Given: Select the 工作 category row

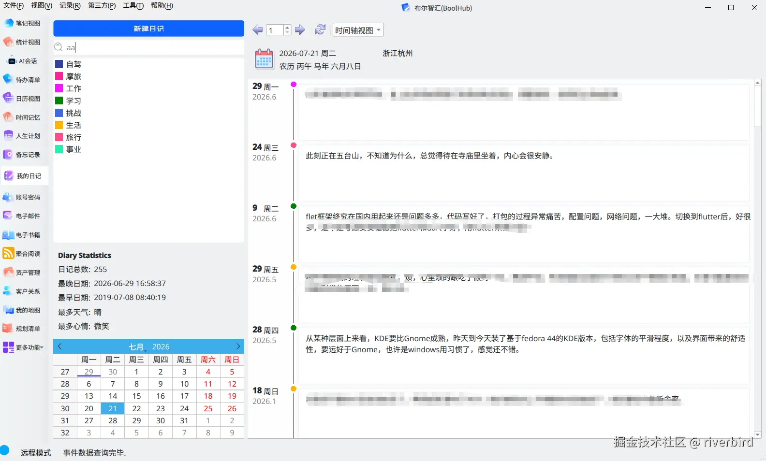Looking at the screenshot, I should click(x=148, y=88).
